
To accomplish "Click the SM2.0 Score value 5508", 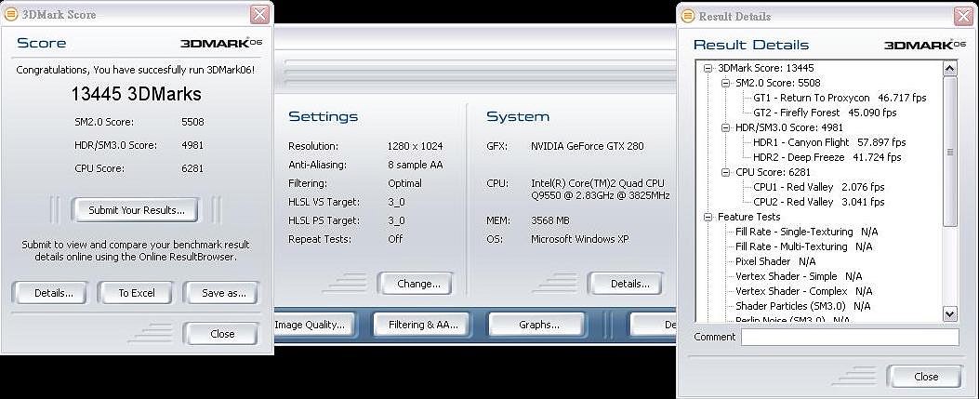I will pos(192,122).
